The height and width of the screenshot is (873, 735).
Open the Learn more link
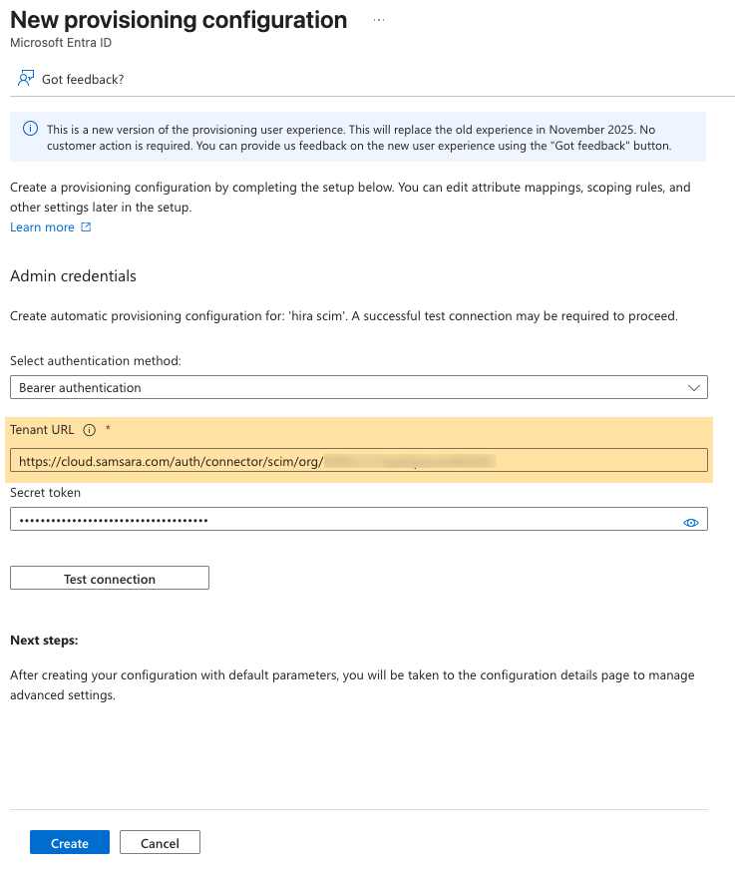(x=42, y=227)
